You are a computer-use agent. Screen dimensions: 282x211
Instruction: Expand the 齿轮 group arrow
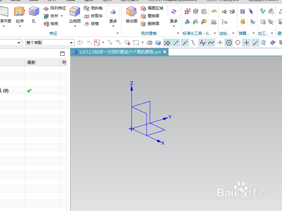coord(233,33)
